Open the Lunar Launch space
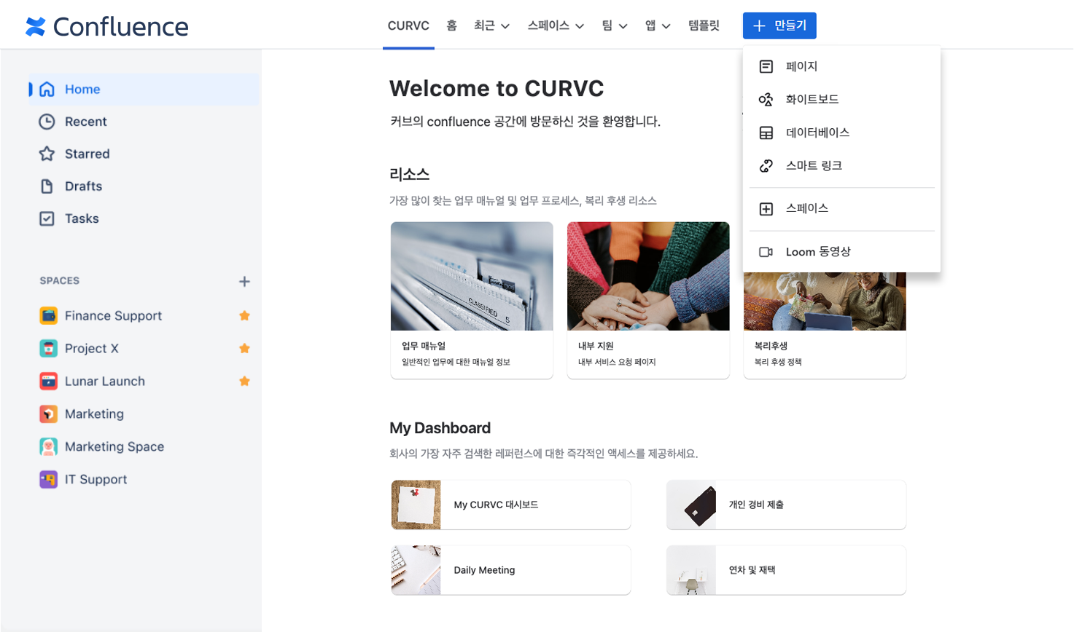The height and width of the screenshot is (632, 1074). pyautogui.click(x=105, y=381)
